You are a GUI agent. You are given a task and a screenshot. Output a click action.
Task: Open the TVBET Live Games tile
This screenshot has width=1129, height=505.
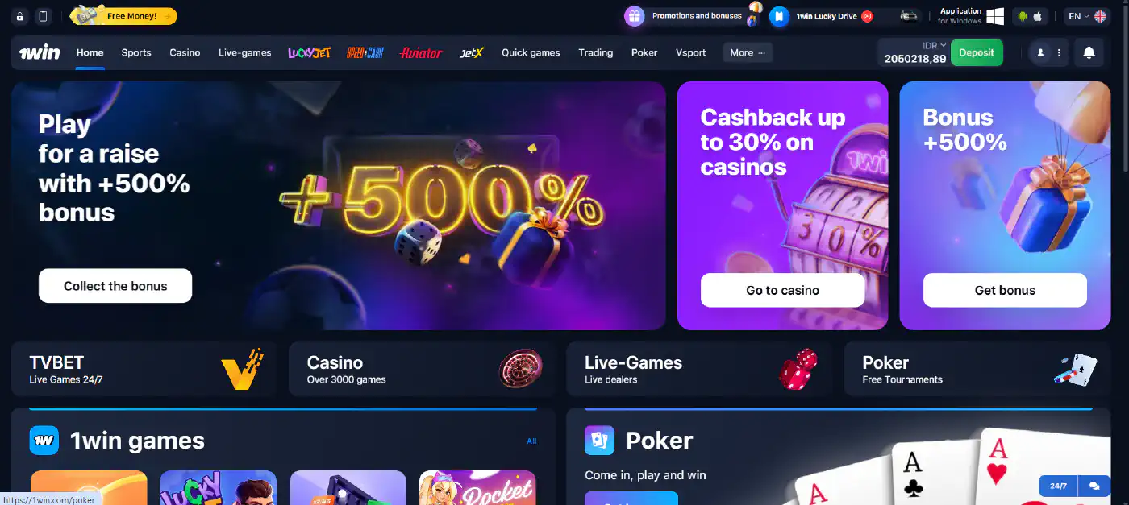coord(144,369)
